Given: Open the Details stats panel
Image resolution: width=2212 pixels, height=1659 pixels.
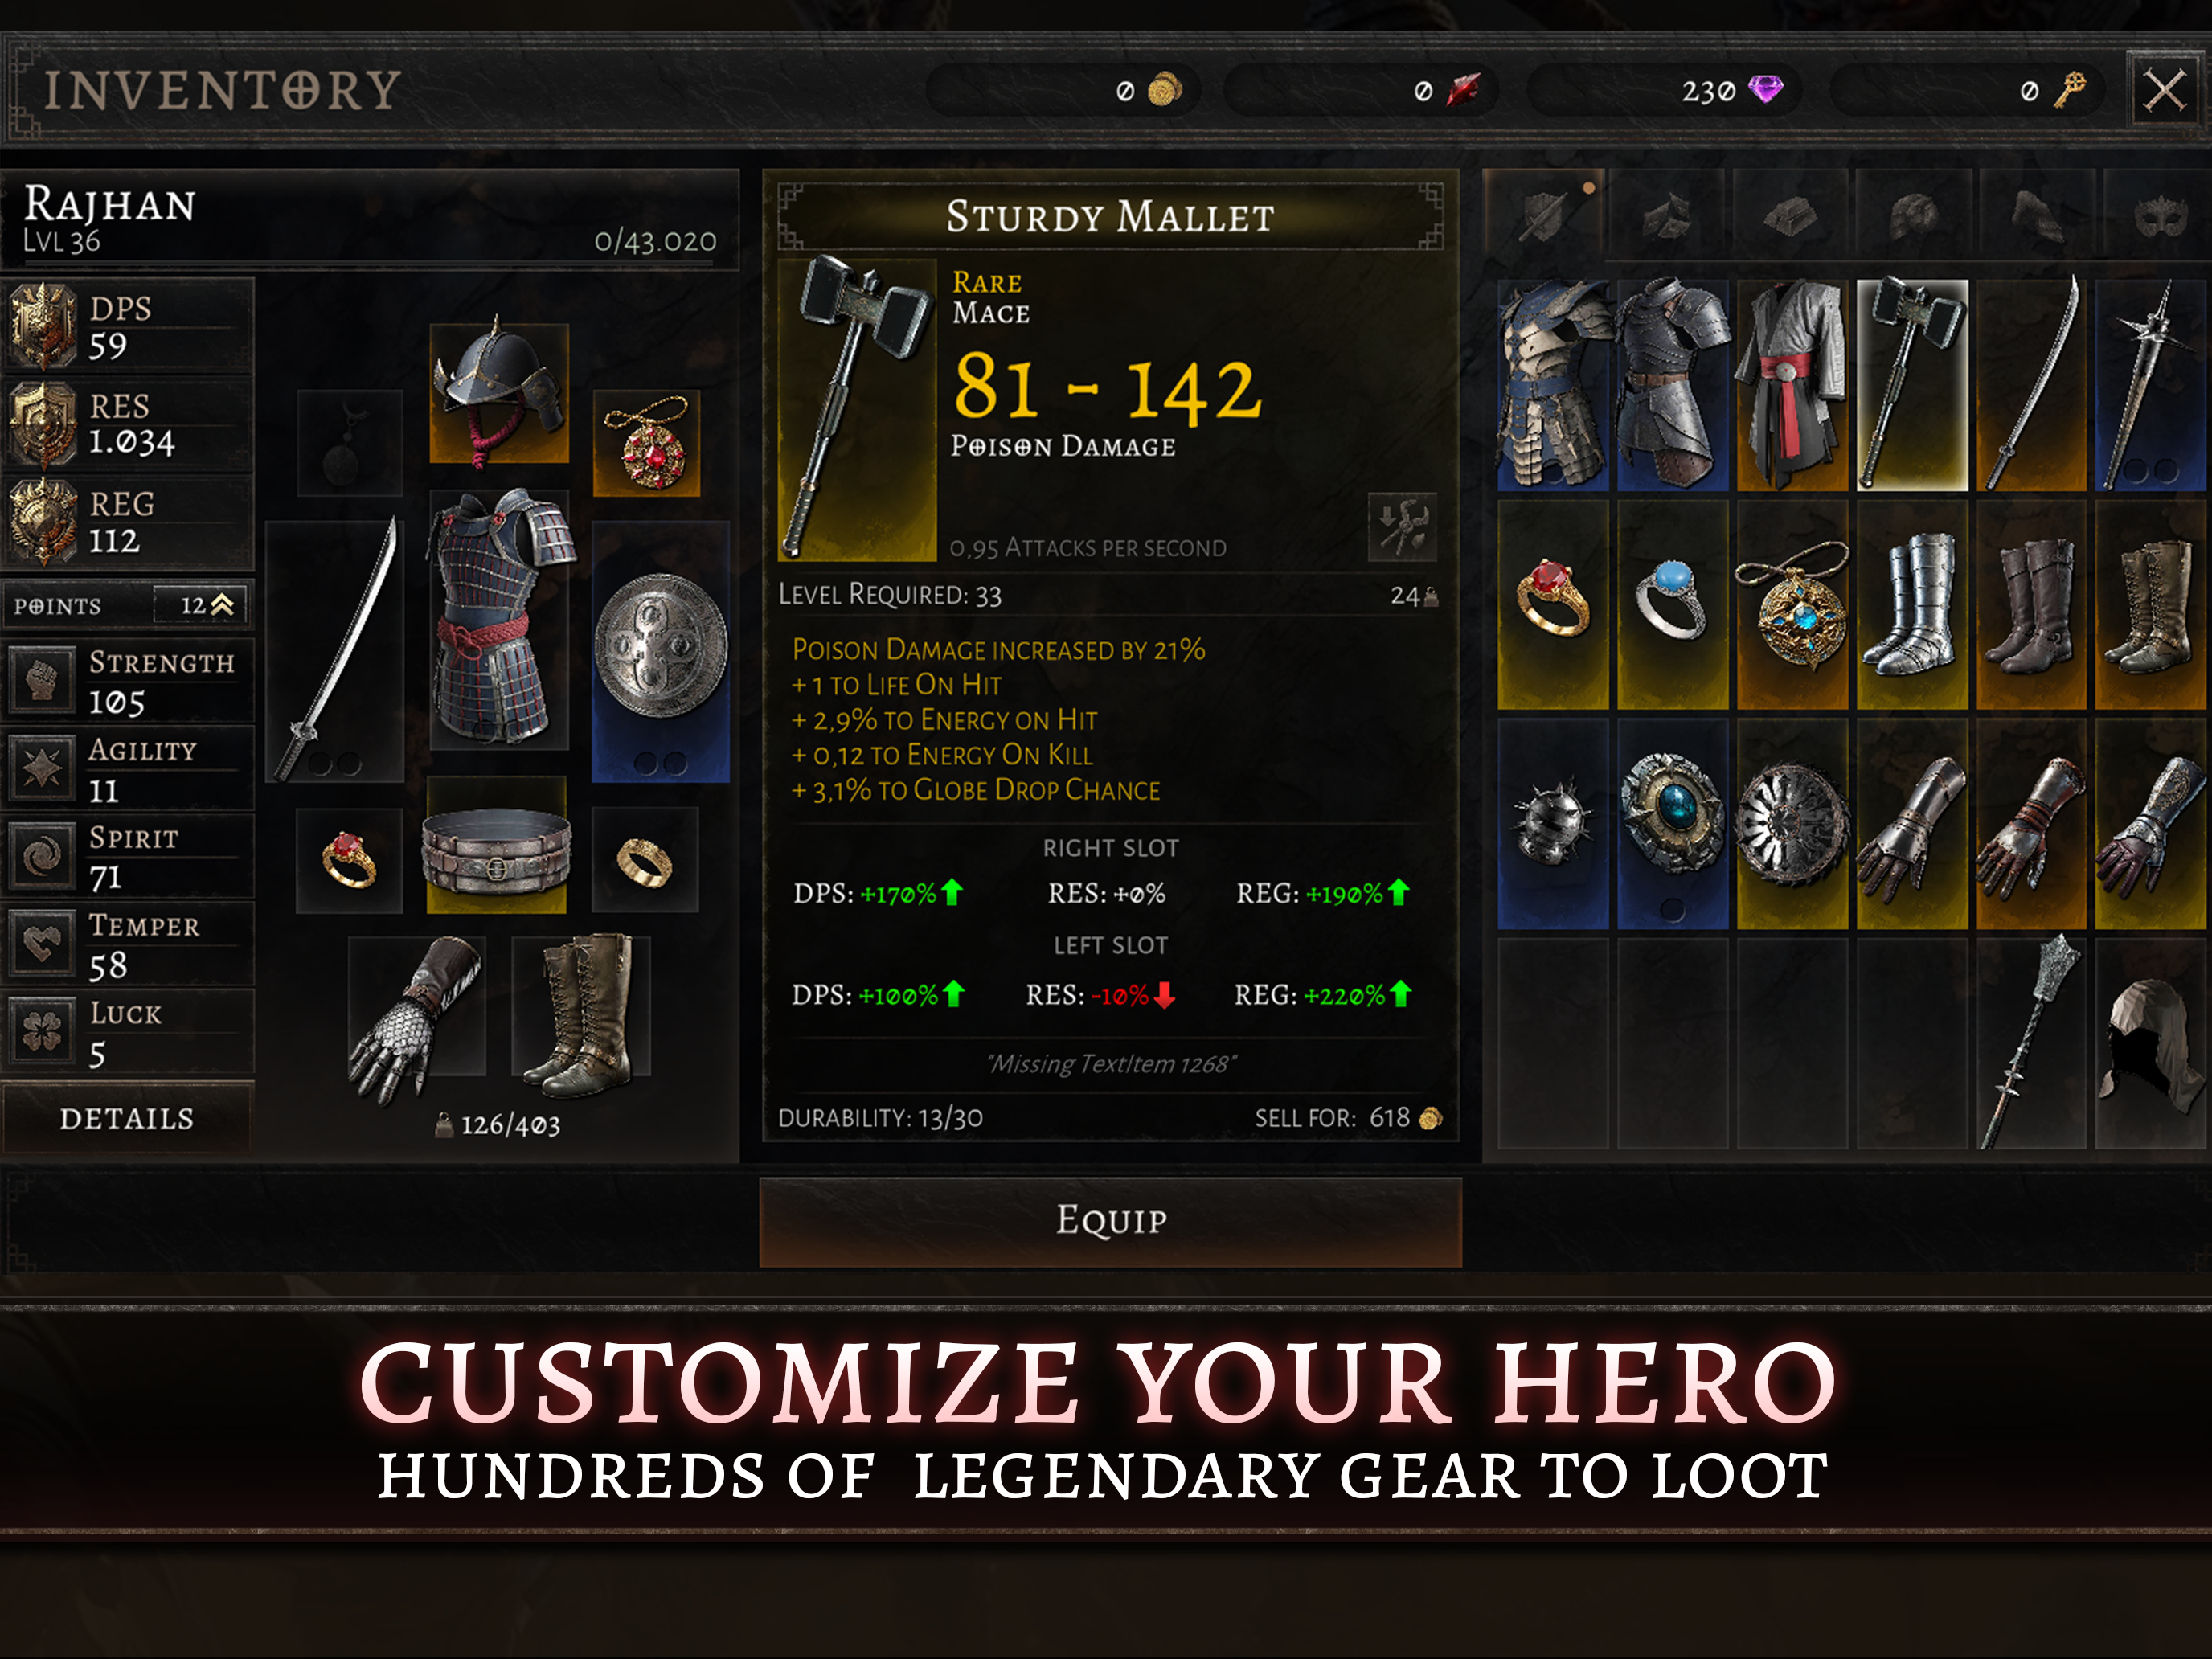Looking at the screenshot, I should coord(127,1118).
